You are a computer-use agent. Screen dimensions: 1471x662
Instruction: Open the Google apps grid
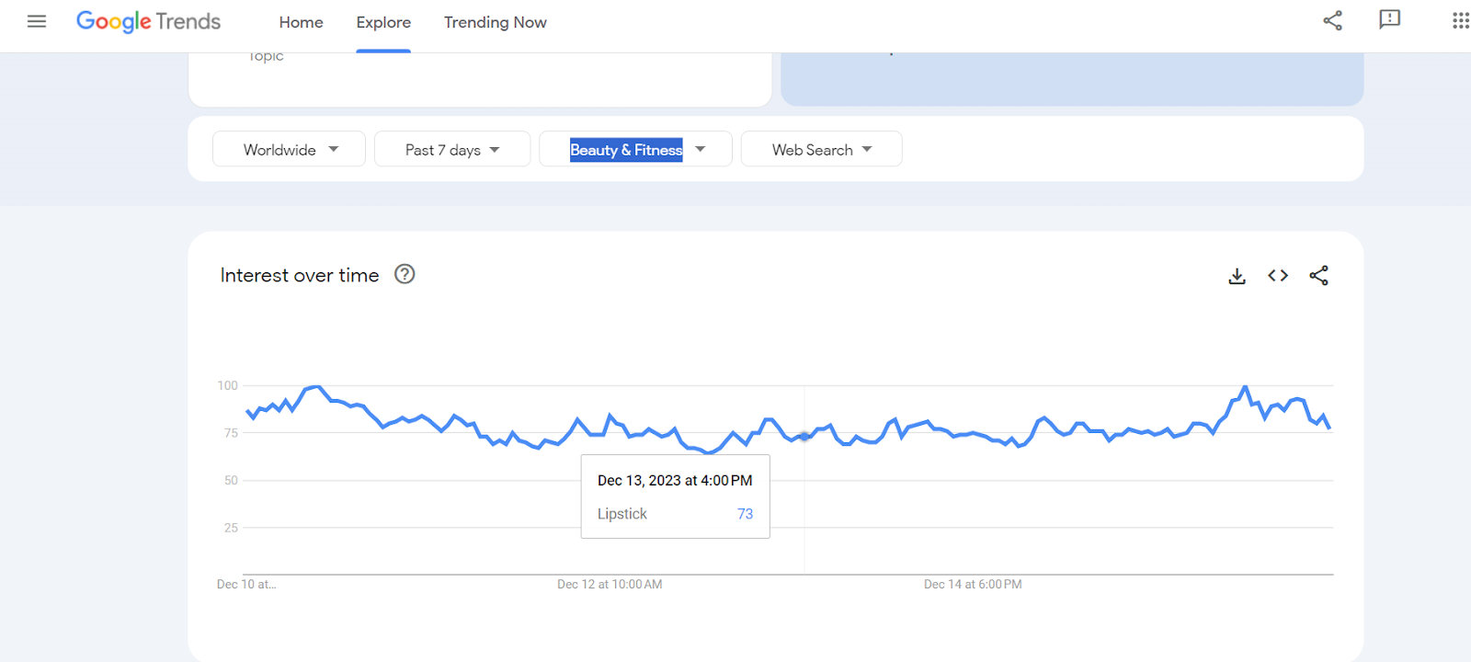1460,20
